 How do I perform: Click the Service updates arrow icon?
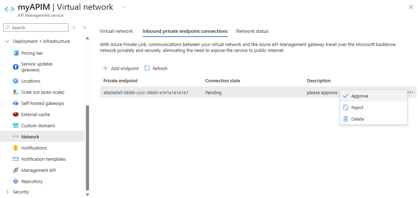15,67
